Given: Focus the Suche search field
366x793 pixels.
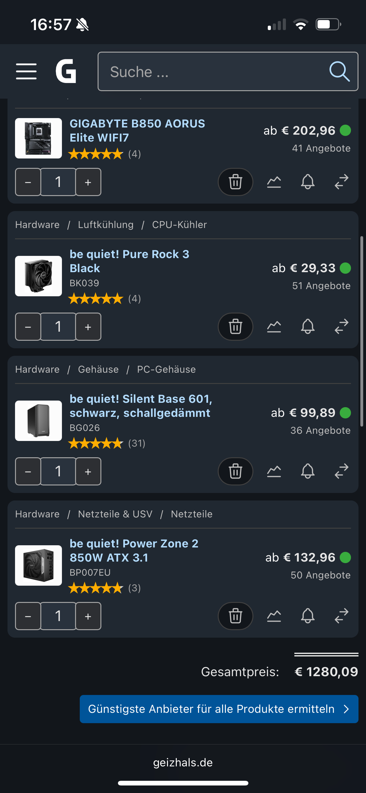Looking at the screenshot, I should point(213,71).
